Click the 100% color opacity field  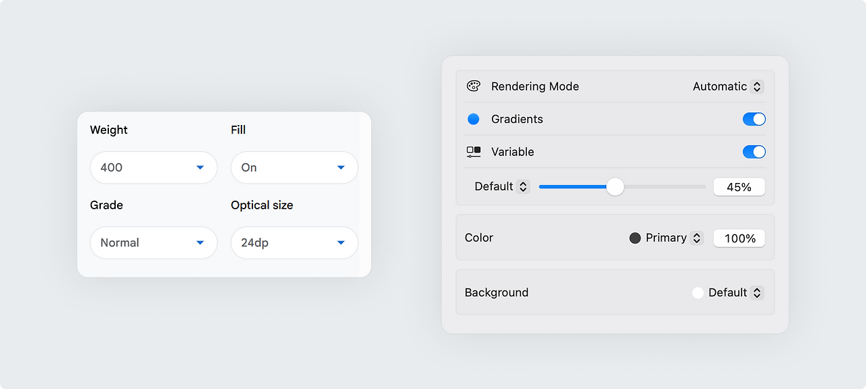[739, 238]
